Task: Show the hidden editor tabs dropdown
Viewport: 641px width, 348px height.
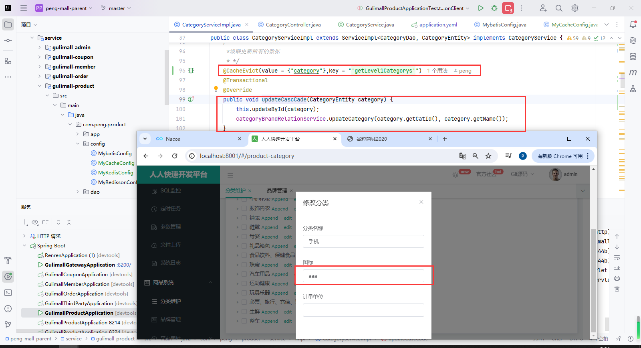Action: tap(607, 24)
